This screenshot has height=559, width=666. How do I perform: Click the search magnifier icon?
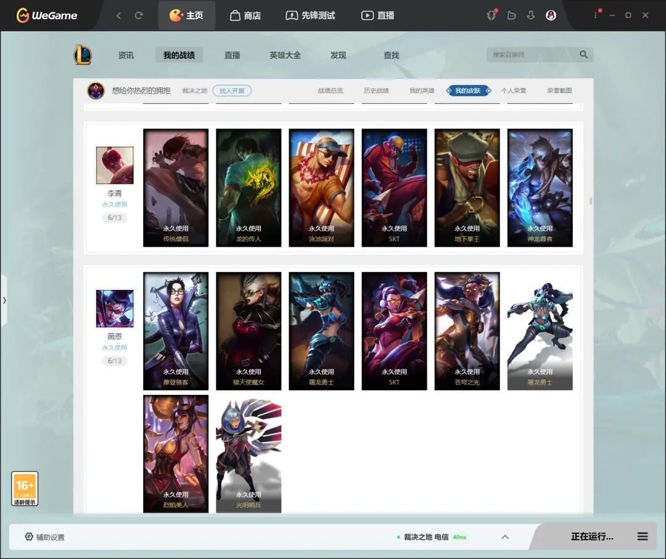click(x=583, y=54)
